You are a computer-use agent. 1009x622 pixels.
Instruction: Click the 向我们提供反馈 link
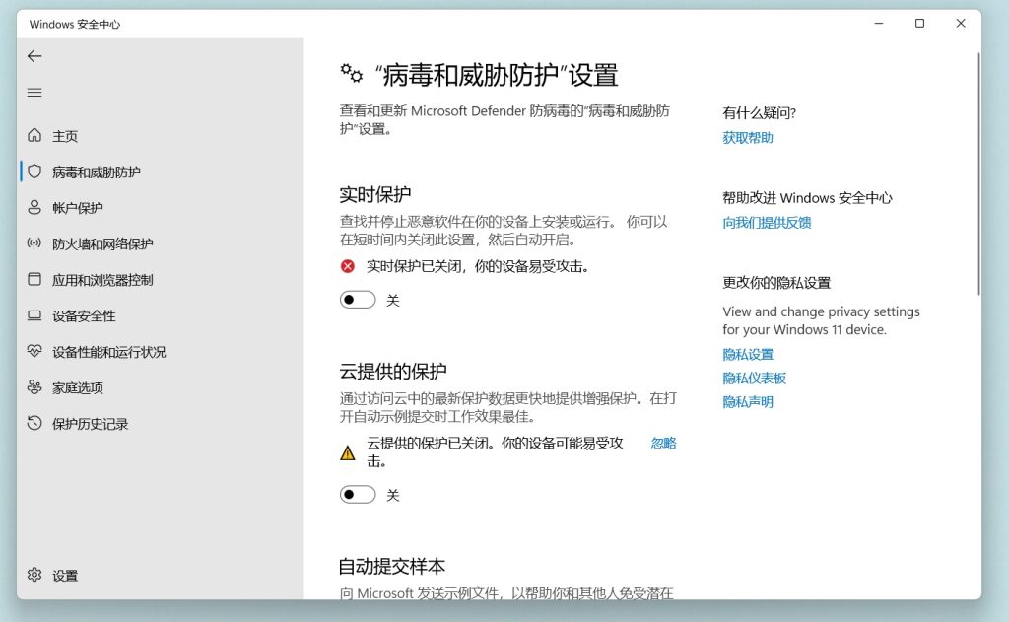[767, 223]
